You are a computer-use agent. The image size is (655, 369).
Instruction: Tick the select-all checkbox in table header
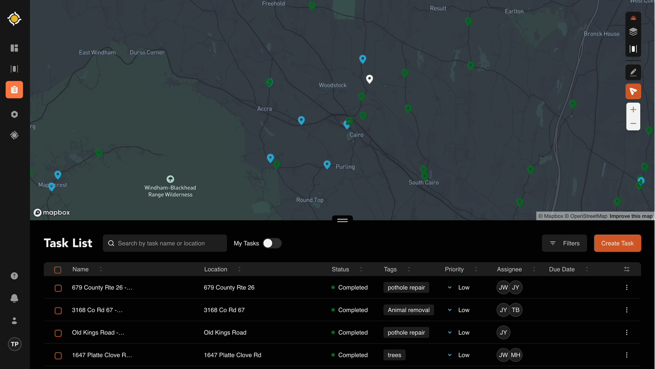(58, 270)
